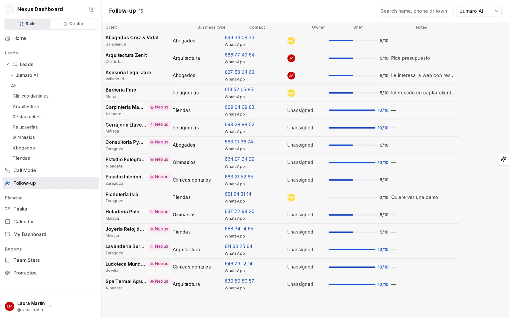509x318 pixels.
Task: Click phone number 699 33 08 33
Action: tap(239, 38)
